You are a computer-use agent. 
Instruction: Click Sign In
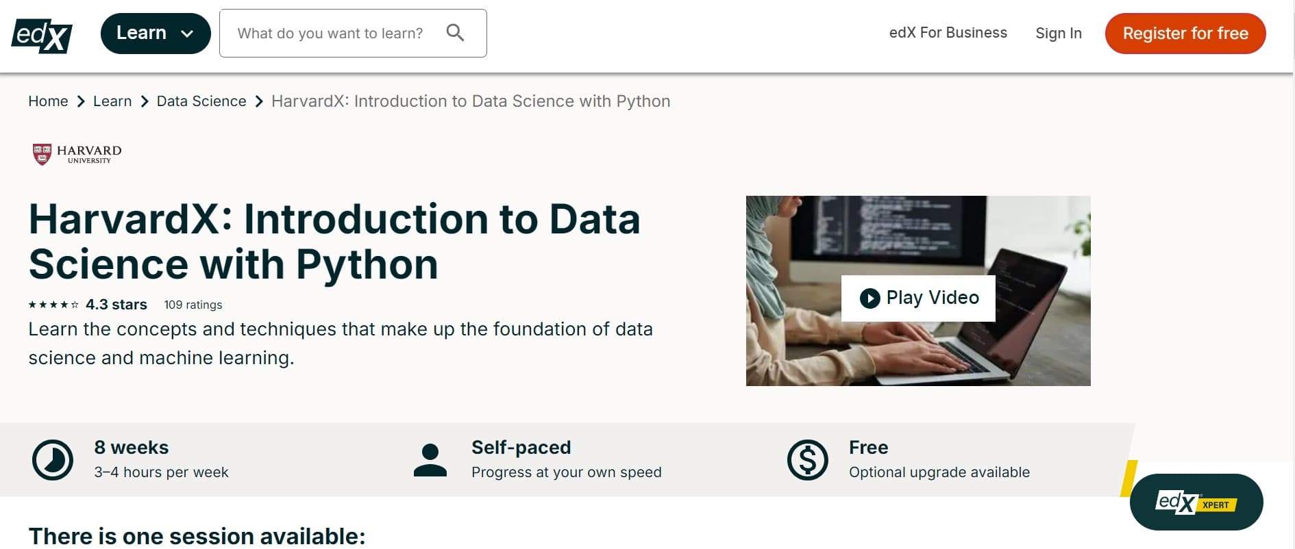[1058, 33]
